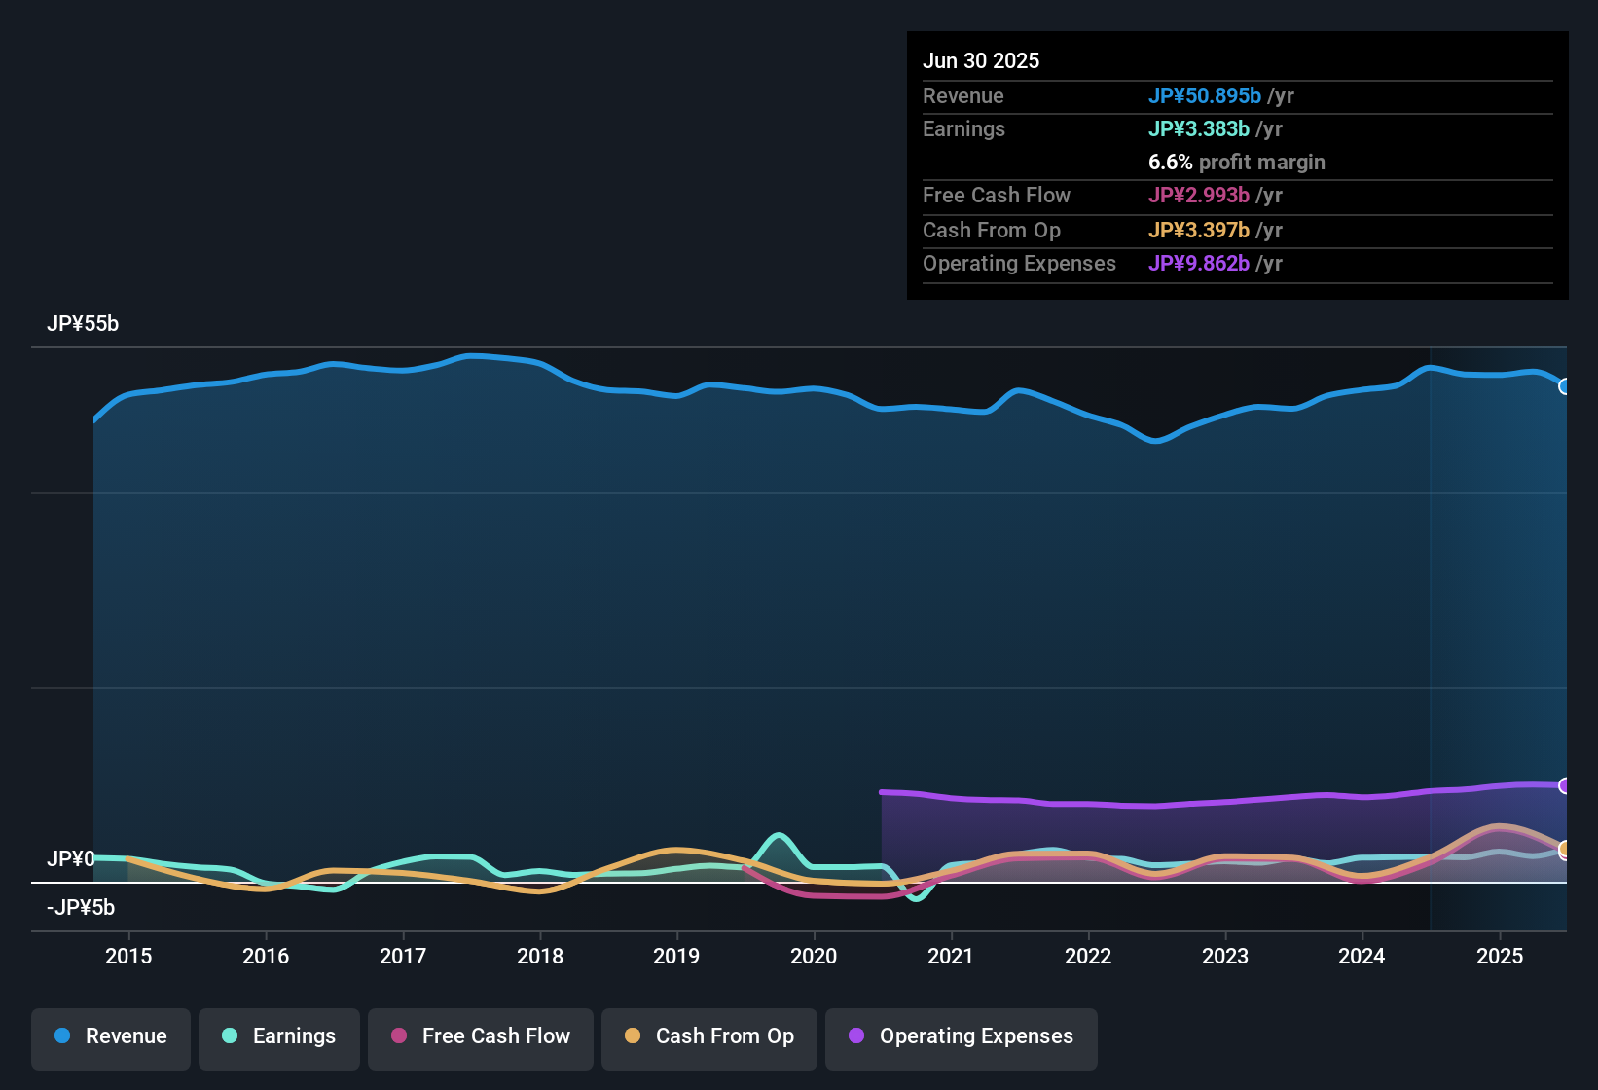This screenshot has width=1598, height=1090.
Task: Select the 2015 x-axis label
Action: coord(128,956)
